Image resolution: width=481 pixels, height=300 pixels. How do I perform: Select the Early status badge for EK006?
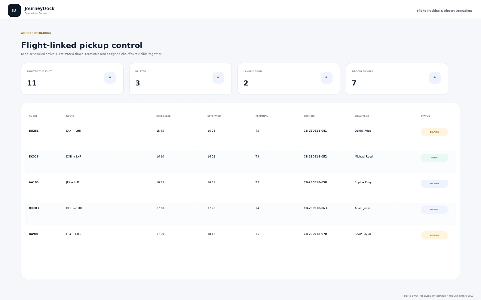tap(434, 158)
